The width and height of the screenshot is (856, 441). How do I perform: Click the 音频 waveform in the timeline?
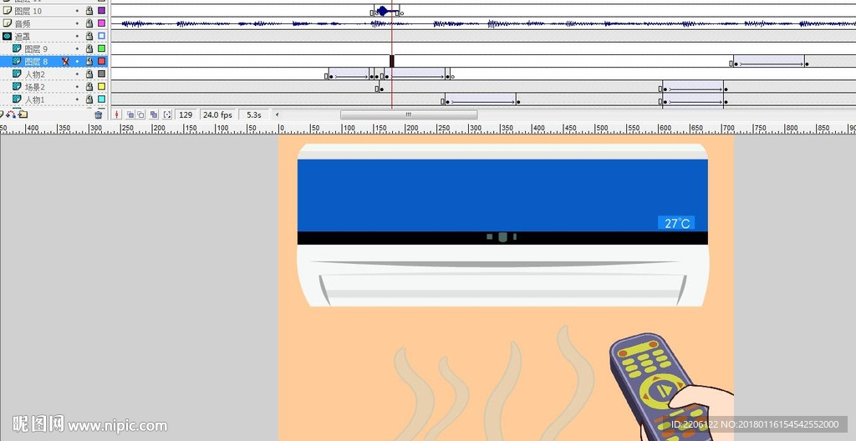[483, 23]
